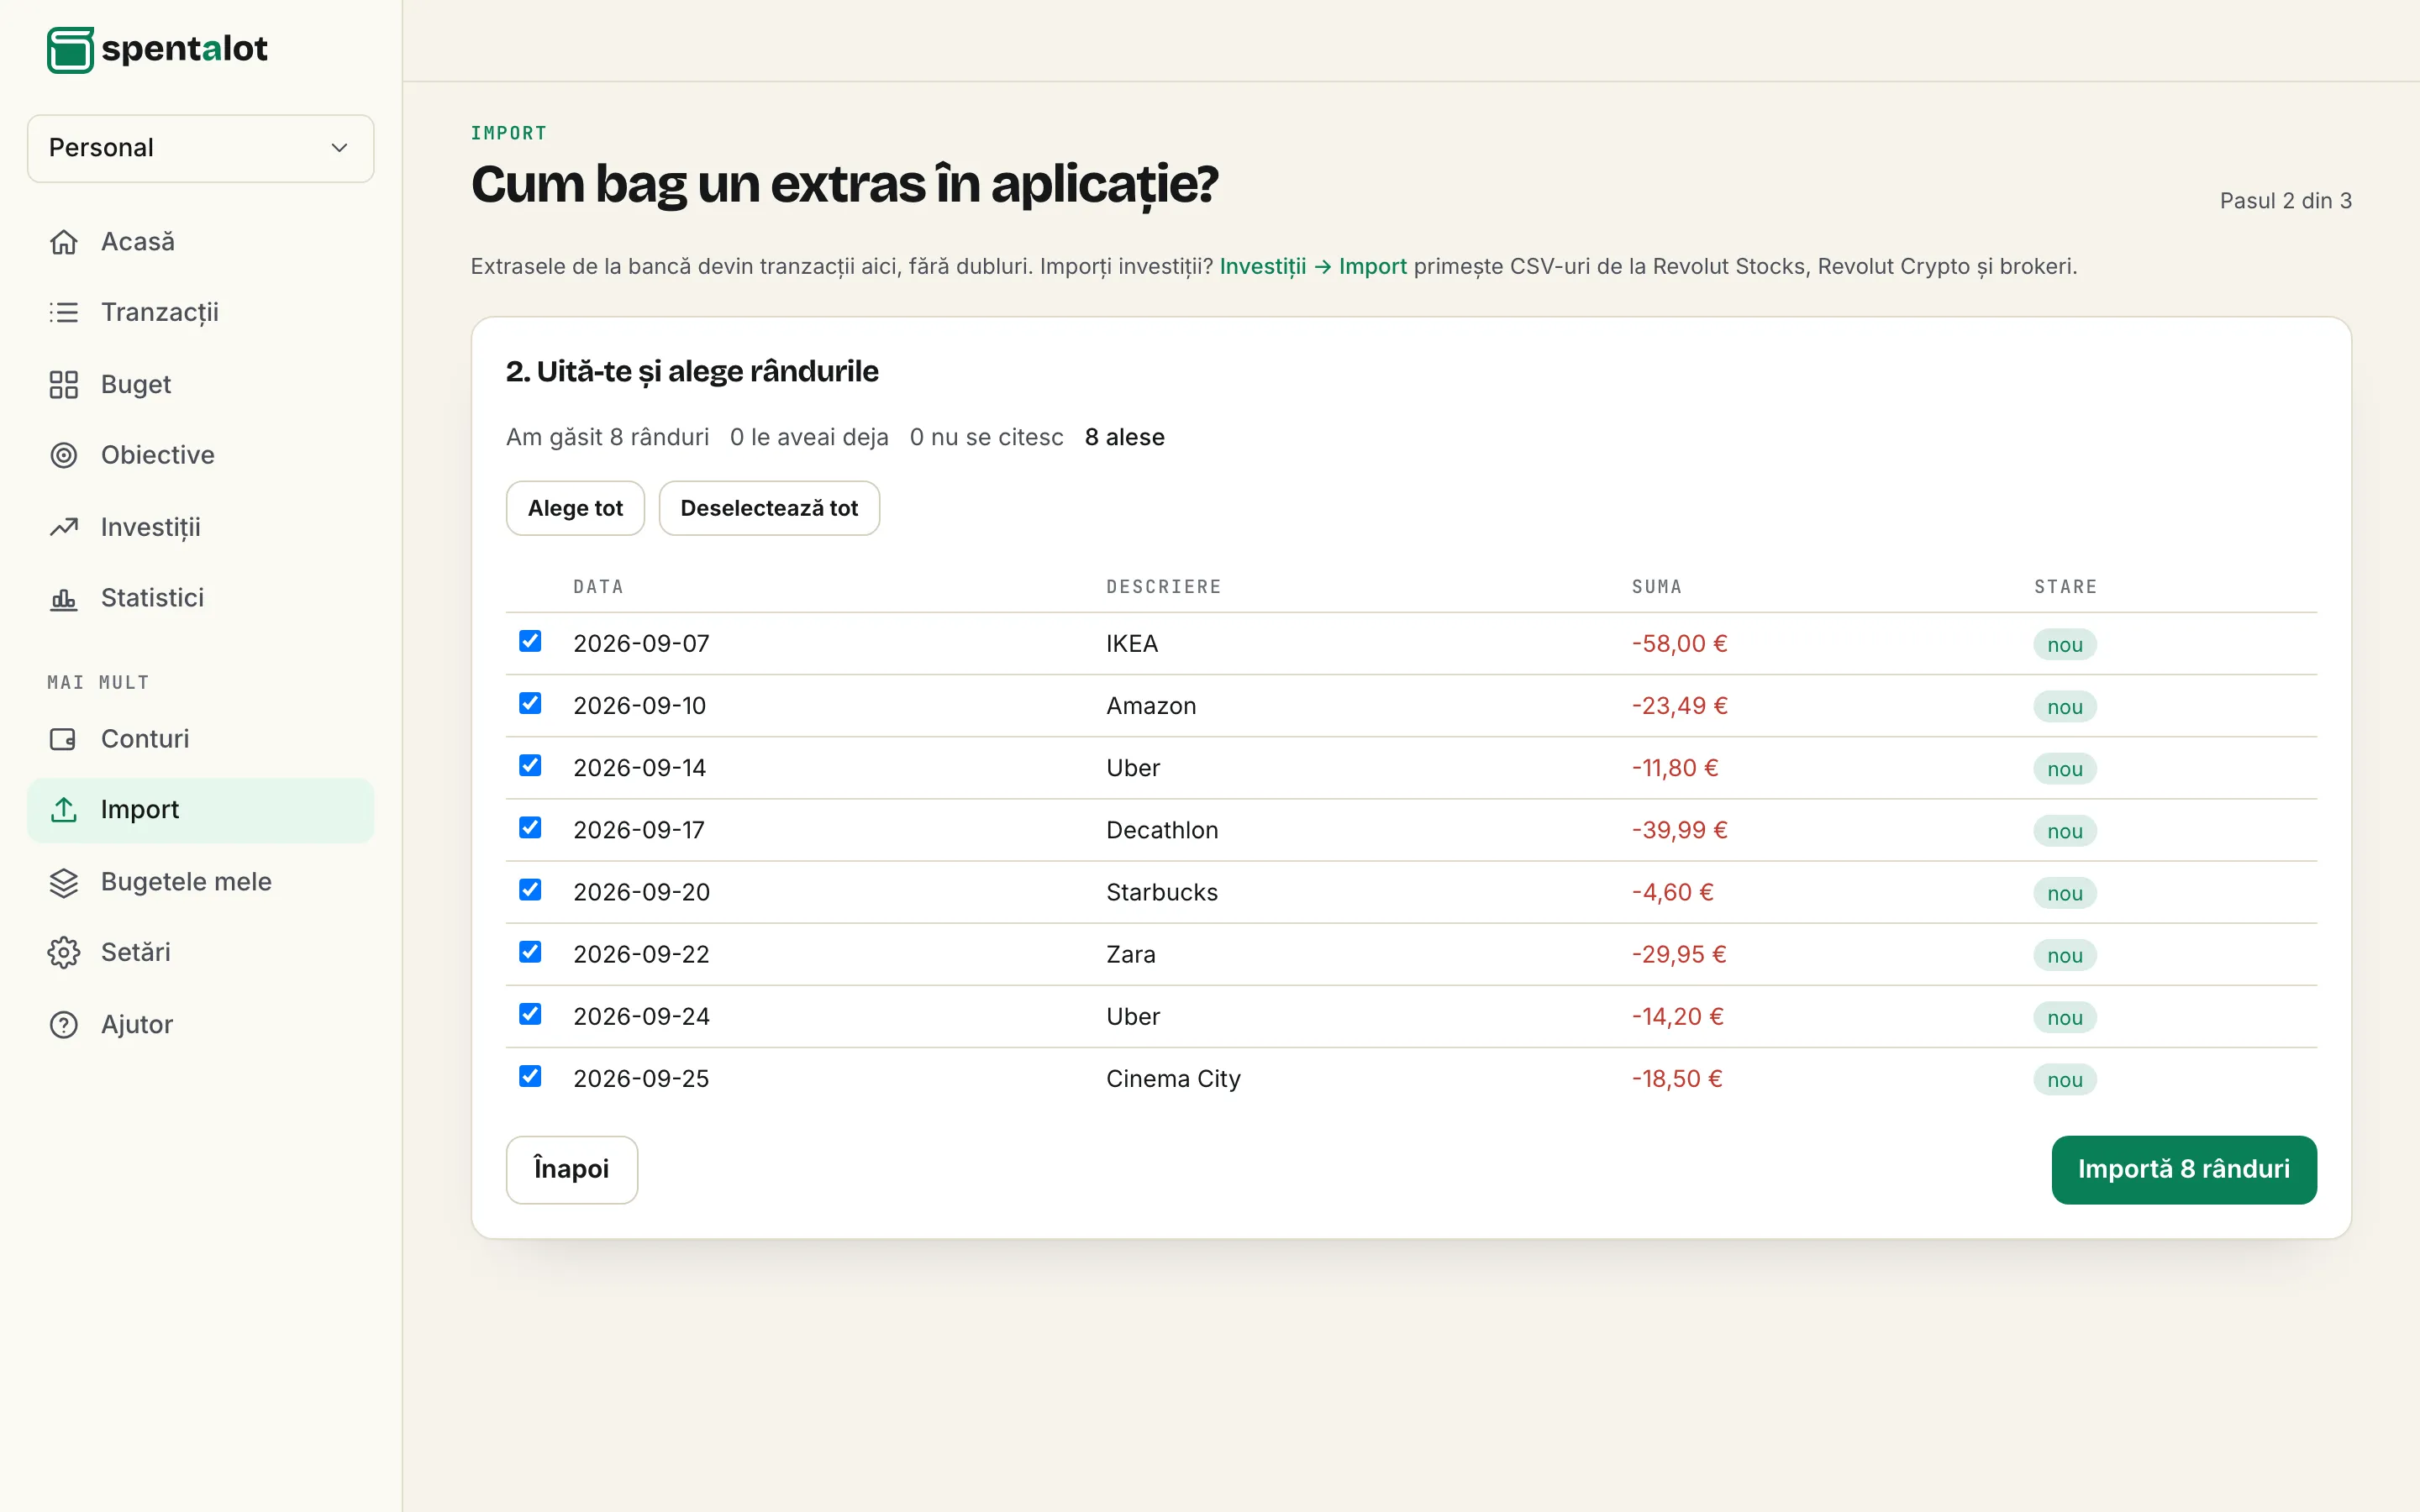
Task: Click the nou badge on Zara row
Action: tap(2065, 955)
